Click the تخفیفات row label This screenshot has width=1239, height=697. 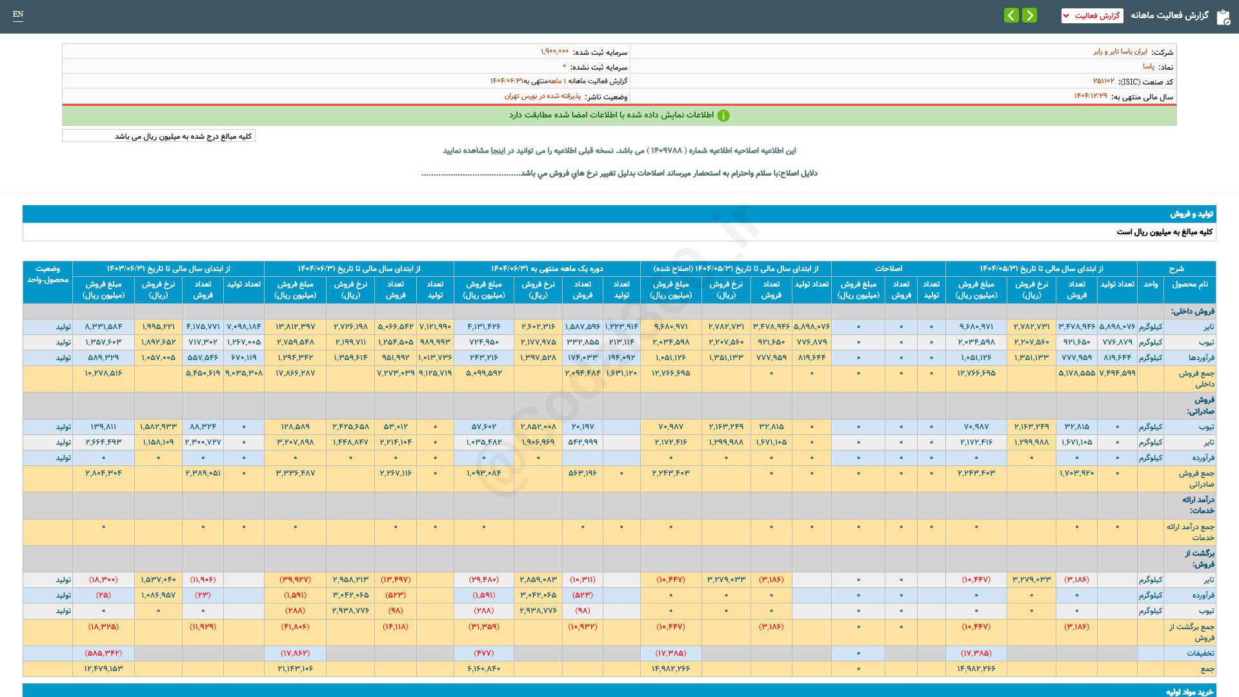click(x=1200, y=653)
